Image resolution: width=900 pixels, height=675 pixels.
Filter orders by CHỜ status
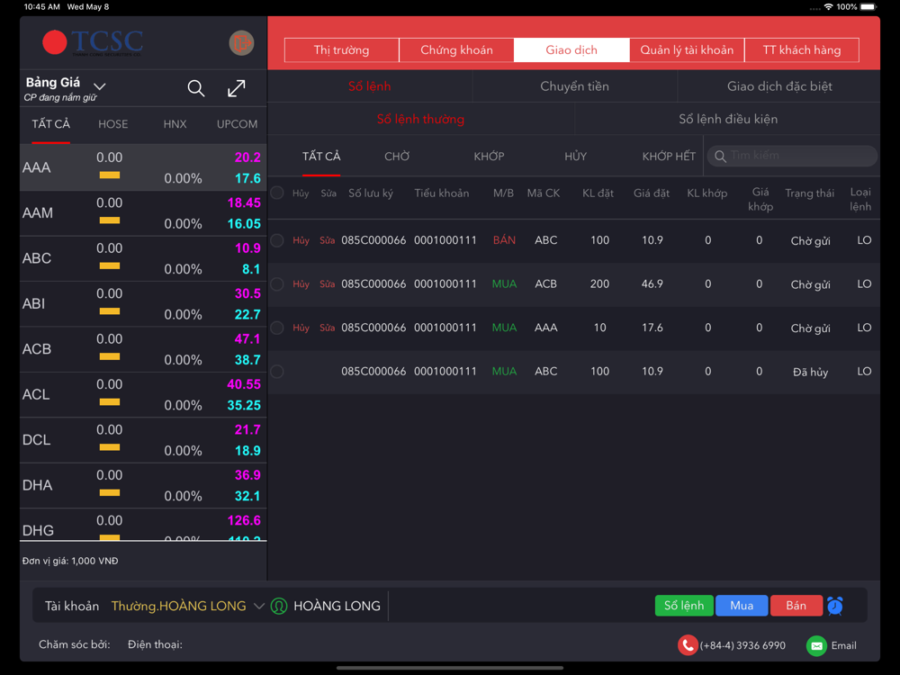(397, 156)
